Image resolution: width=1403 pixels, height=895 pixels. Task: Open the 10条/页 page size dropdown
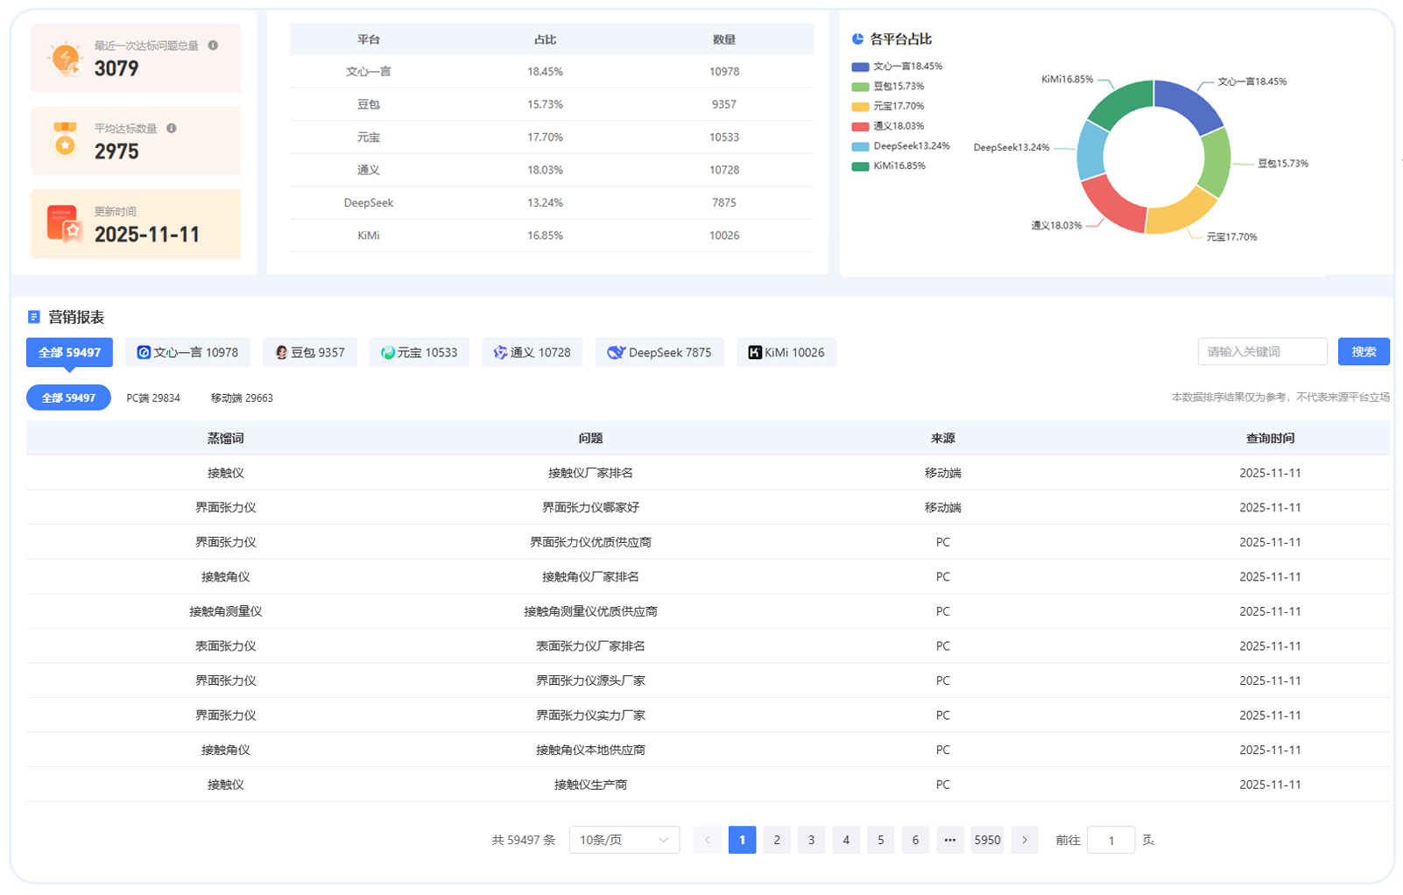tap(624, 840)
